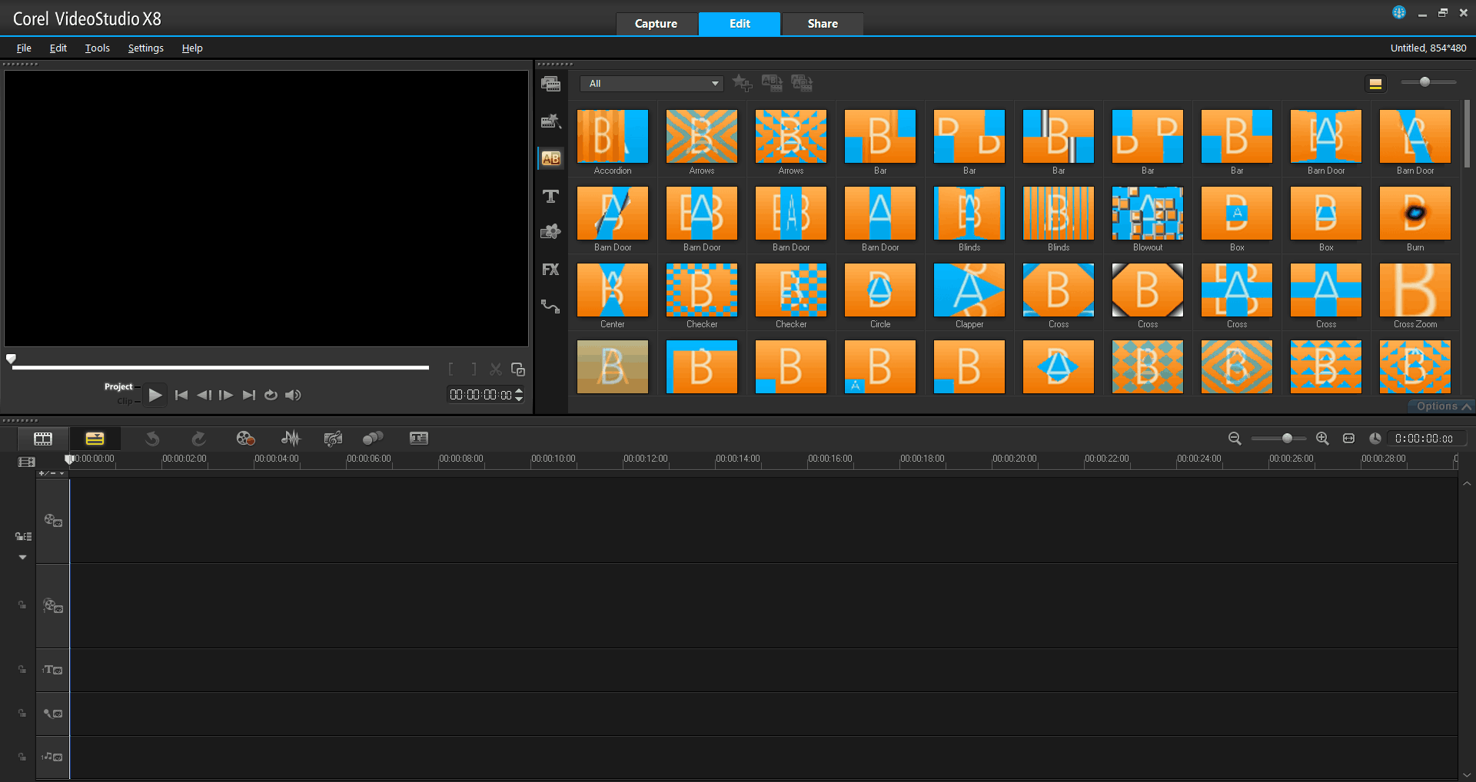The image size is (1476, 782).
Task: Zoom out the timeline
Action: click(x=1235, y=439)
